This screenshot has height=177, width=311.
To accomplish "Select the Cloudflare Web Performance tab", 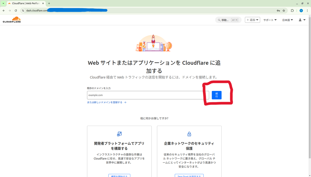I will point(26,3).
